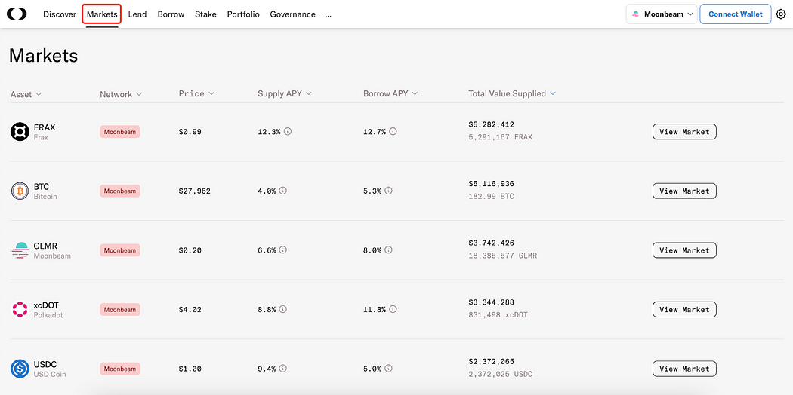Sort by Borrow APY column header
The height and width of the screenshot is (395, 793).
(390, 93)
